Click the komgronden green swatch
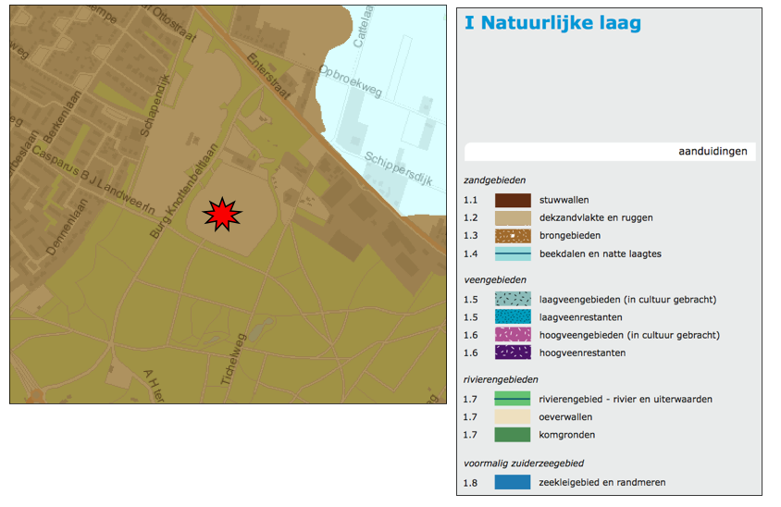This screenshot has width=781, height=507. [x=512, y=435]
